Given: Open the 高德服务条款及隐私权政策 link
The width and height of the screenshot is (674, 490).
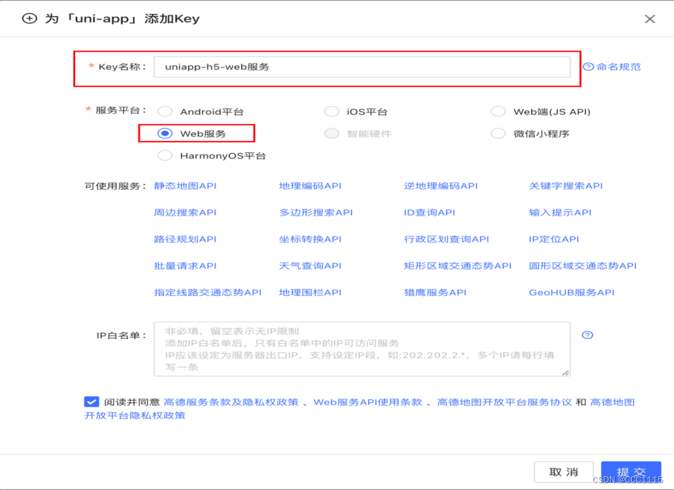Looking at the screenshot, I should [x=231, y=402].
